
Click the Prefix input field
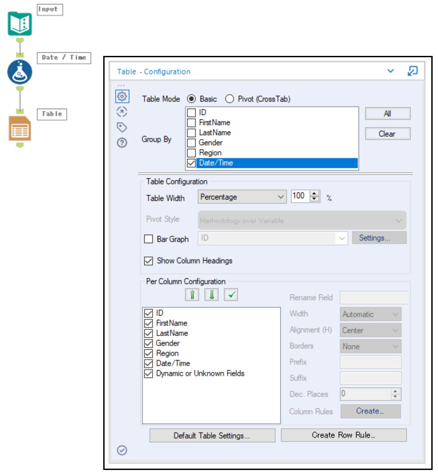[371, 362]
